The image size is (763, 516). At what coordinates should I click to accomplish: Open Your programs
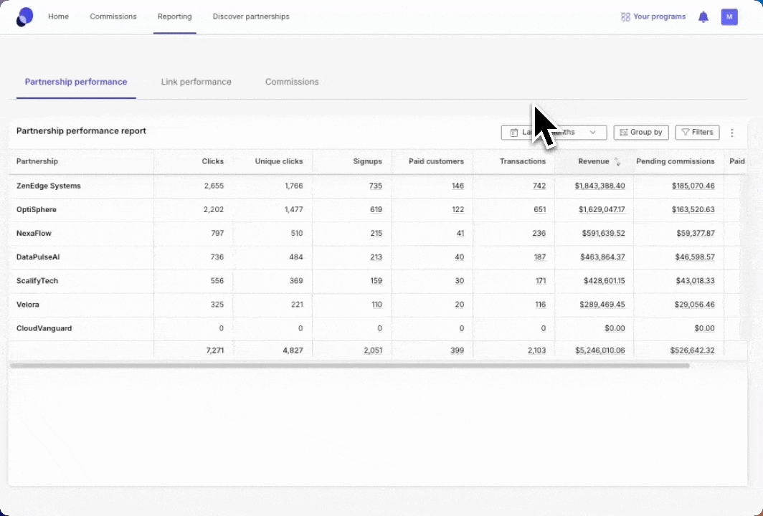653,16
